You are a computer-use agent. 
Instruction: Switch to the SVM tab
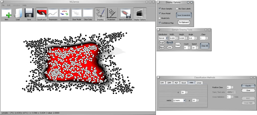162,83
